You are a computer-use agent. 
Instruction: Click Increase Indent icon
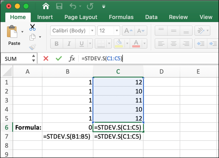(213, 43)
